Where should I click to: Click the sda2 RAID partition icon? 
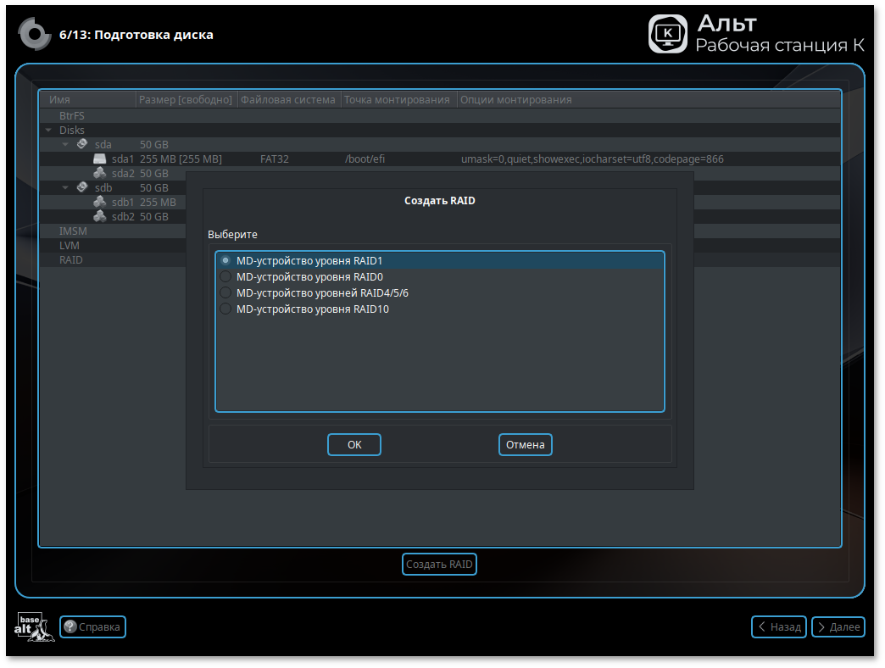pyautogui.click(x=99, y=173)
